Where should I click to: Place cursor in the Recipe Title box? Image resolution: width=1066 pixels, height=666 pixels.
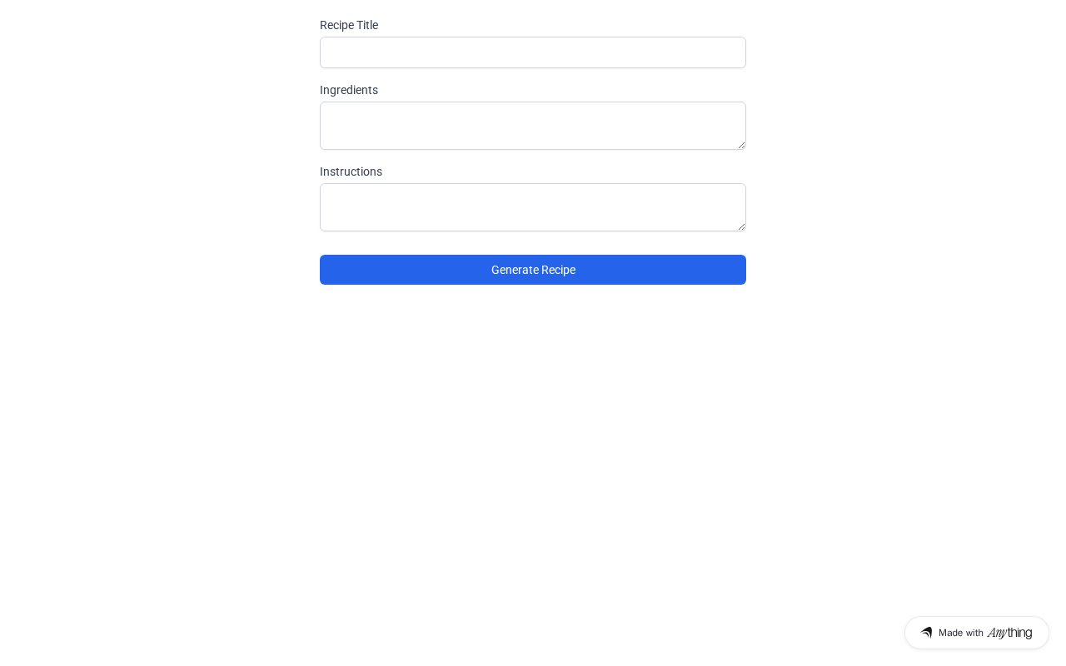[x=533, y=52]
